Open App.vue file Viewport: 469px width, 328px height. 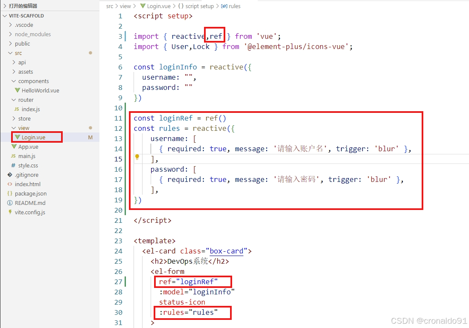click(x=29, y=147)
